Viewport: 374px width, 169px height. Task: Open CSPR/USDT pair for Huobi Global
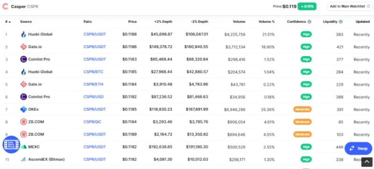(x=94, y=34)
